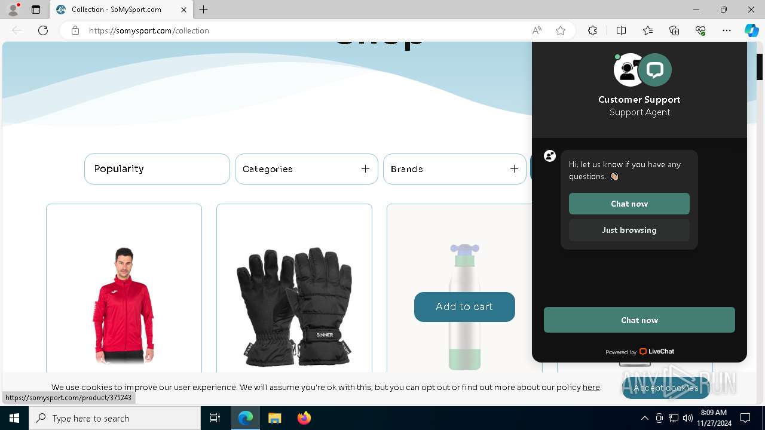This screenshot has height=430, width=765.
Task: Expand the Categories filter
Action: point(307,169)
